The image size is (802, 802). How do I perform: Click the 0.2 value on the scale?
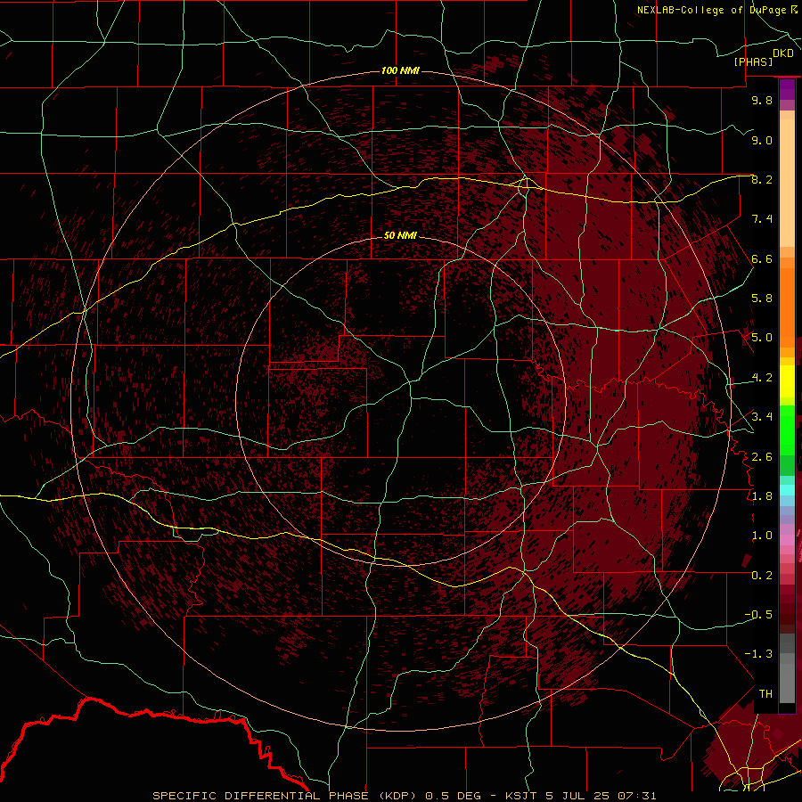pyautogui.click(x=762, y=576)
